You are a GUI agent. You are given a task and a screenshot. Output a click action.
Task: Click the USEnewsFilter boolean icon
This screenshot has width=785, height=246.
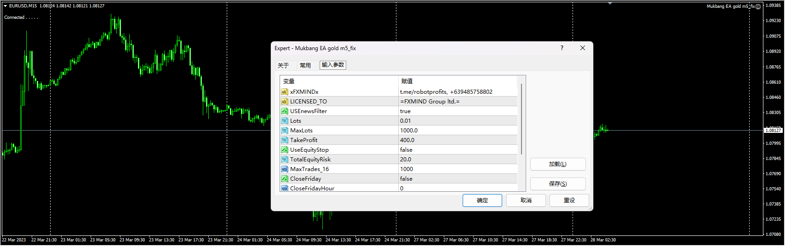tap(284, 111)
